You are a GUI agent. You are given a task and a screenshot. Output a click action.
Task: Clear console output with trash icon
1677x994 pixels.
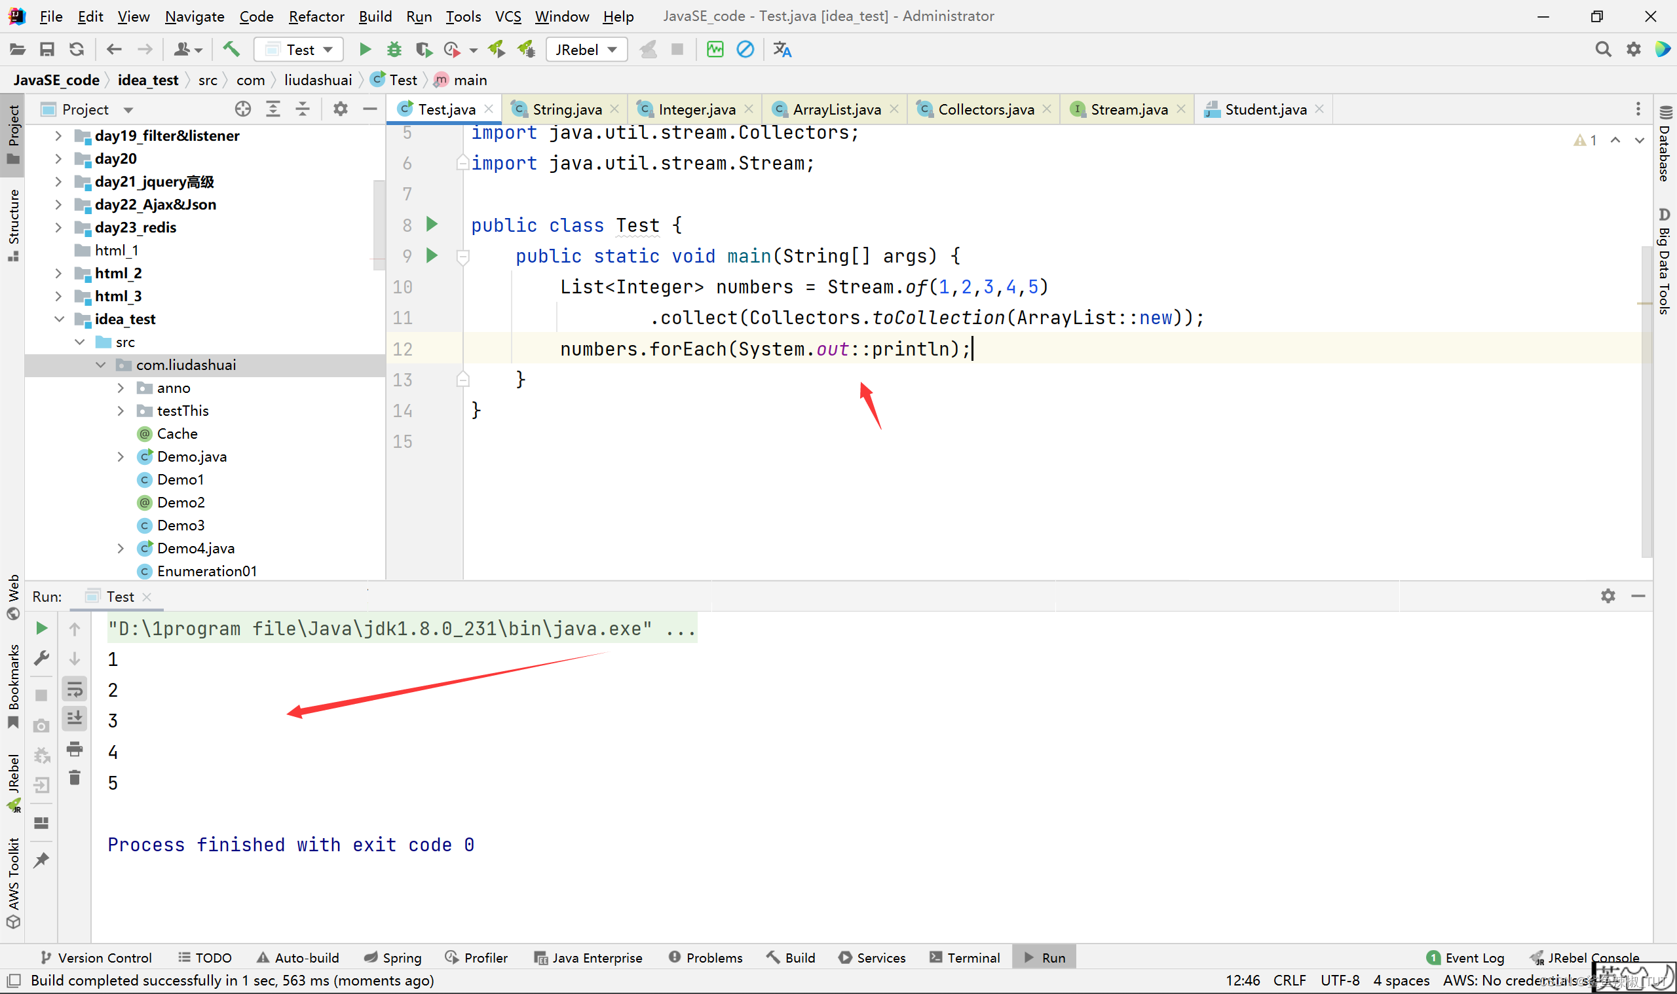[75, 778]
